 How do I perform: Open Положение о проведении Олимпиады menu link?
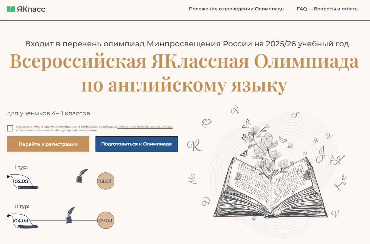237,9
